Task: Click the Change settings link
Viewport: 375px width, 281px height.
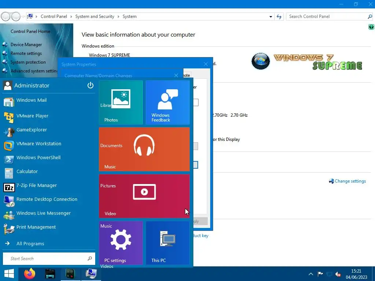Action: point(350,181)
